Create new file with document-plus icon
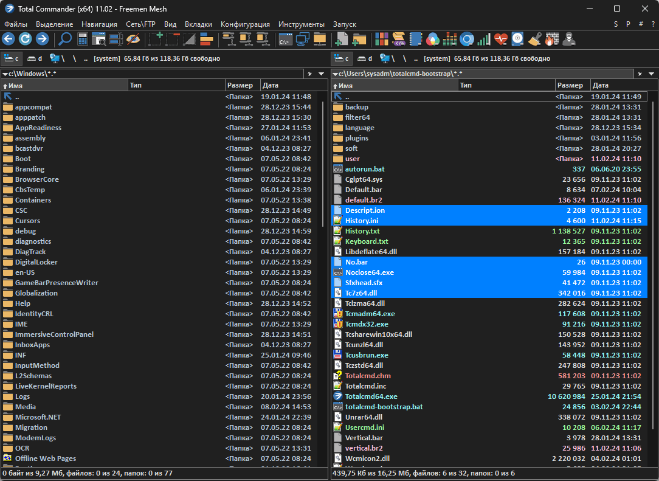Viewport: 659px width, 481px height. pos(342,40)
